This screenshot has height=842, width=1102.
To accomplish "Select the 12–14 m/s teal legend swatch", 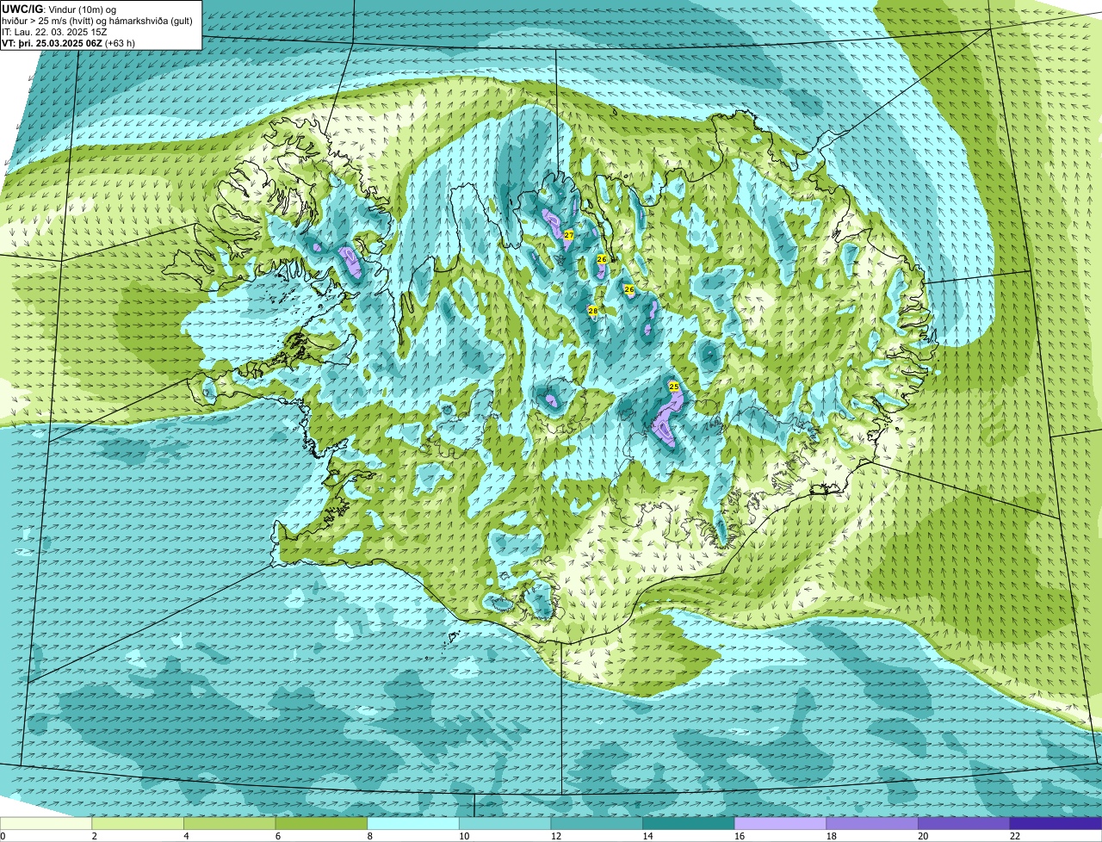I will [x=597, y=823].
